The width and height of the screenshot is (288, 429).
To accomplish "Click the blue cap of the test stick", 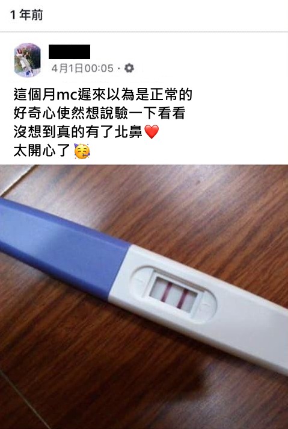I will (x=63, y=248).
